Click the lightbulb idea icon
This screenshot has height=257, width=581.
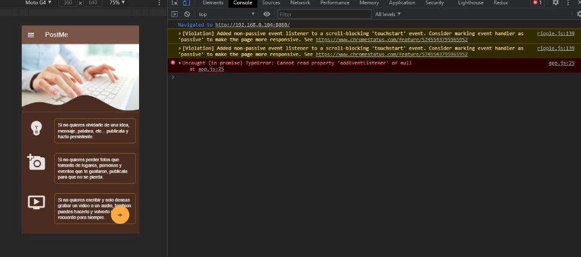(x=37, y=128)
